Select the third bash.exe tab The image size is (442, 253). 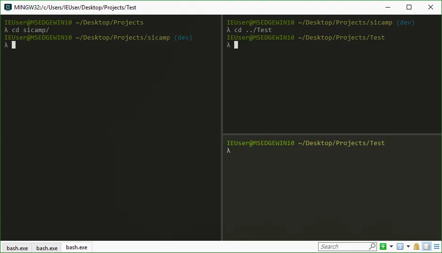point(76,247)
